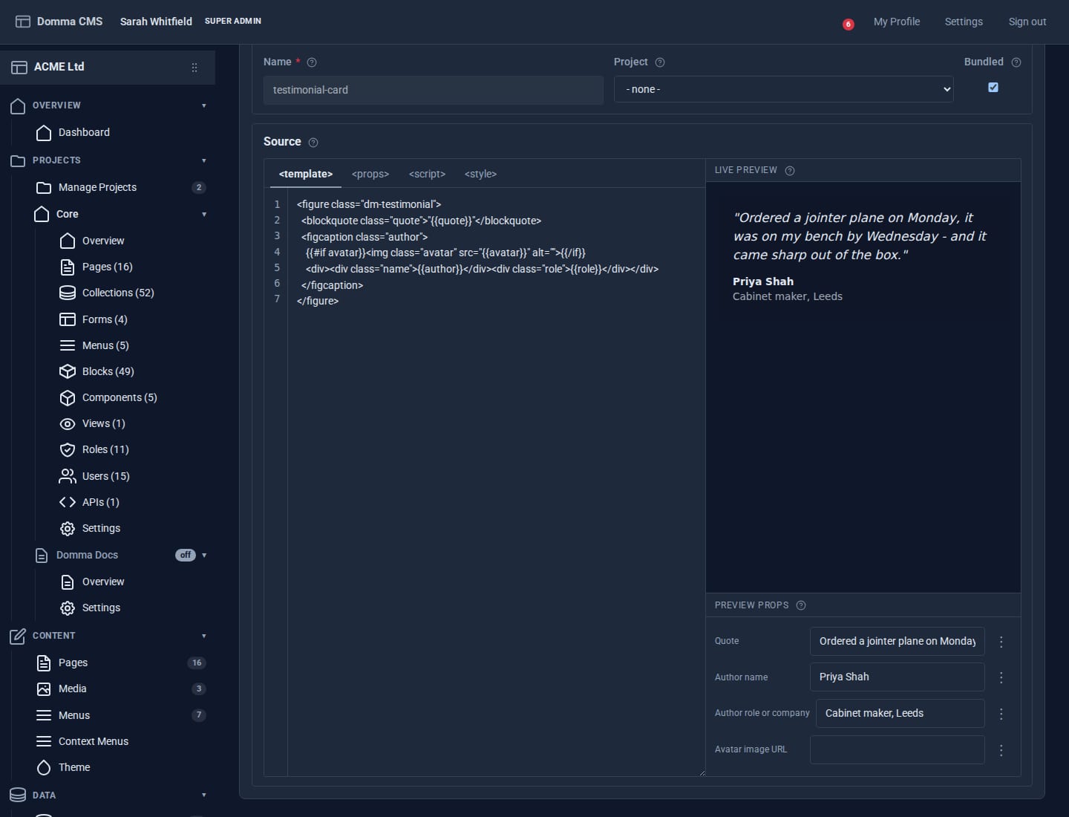Open help icon next to Project

[660, 63]
